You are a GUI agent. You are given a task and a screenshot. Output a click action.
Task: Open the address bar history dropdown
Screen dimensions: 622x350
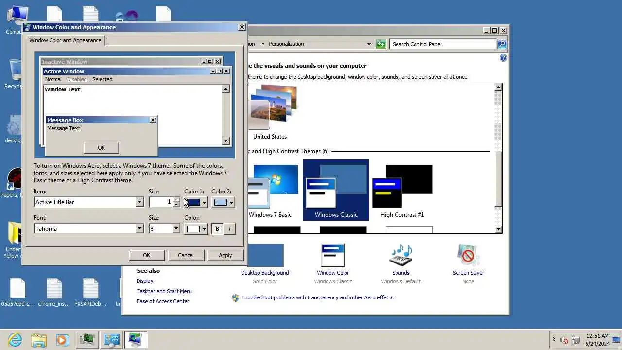(x=369, y=44)
